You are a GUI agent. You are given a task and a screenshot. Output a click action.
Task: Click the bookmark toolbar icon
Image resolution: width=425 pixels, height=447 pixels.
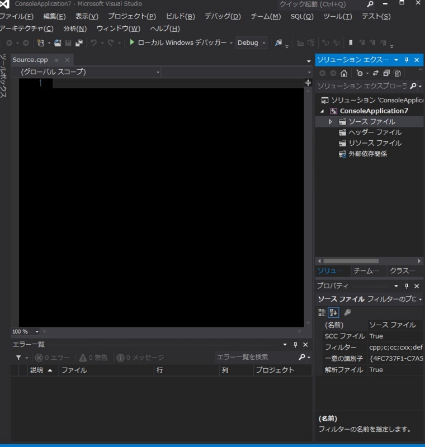click(x=351, y=43)
